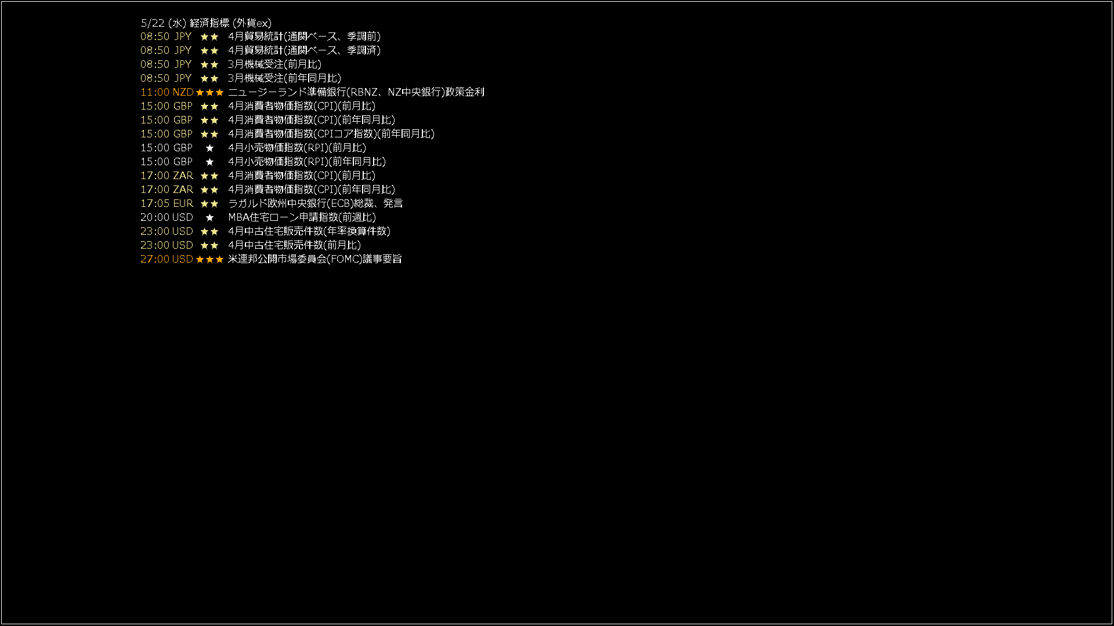1114x626 pixels.
Task: Click 27:00 USD time label
Action: coord(167,259)
